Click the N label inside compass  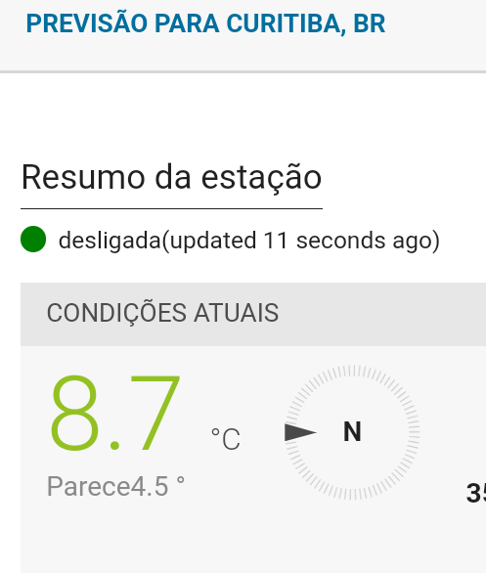(x=352, y=432)
